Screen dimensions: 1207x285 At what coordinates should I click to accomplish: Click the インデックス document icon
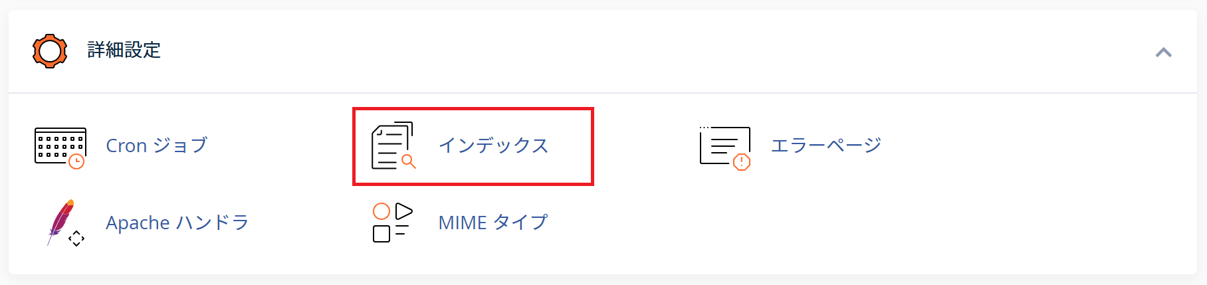393,145
